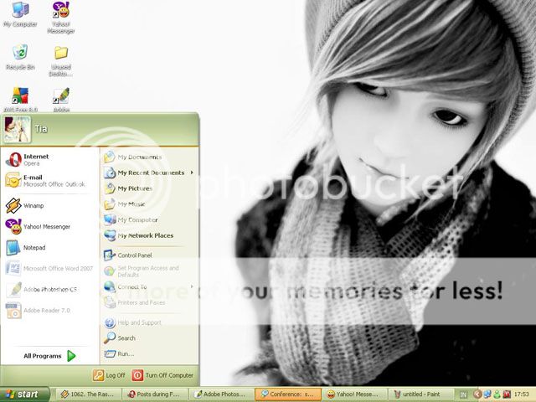This screenshot has width=536, height=402.
Task: Switch to Yahoo! Messe... taskbar window
Action: tap(354, 394)
